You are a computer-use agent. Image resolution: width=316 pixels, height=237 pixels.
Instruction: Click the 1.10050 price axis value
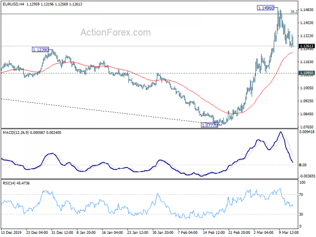tap(307, 88)
